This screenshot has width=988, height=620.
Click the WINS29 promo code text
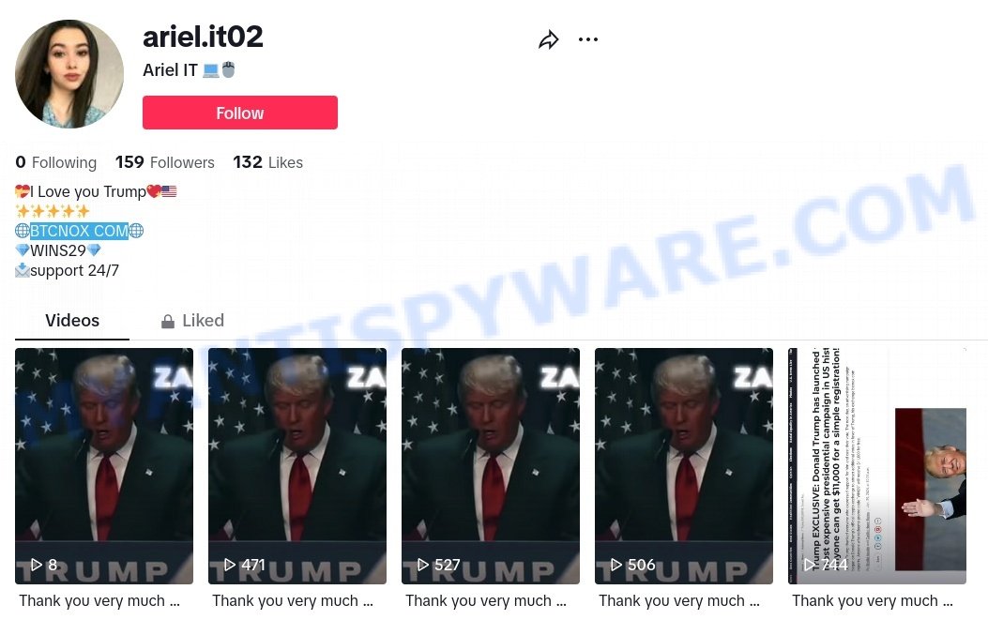(x=58, y=250)
